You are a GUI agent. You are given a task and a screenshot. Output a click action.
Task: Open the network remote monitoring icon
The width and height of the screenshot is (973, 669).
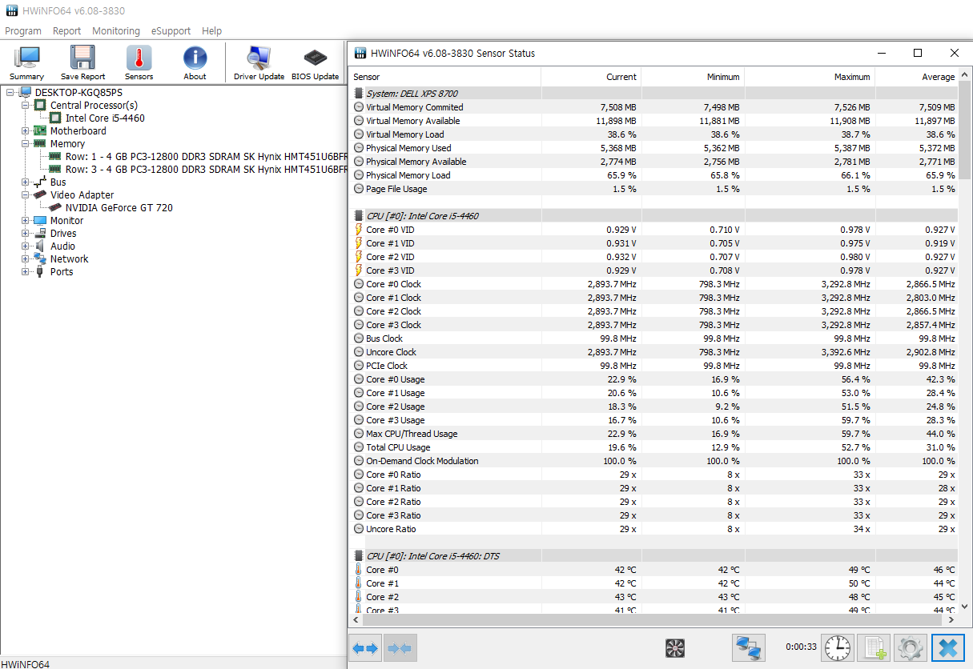pos(749,648)
